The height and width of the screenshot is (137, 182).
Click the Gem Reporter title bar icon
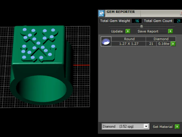(x=101, y=13)
